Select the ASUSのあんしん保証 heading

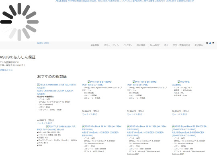click(18, 57)
